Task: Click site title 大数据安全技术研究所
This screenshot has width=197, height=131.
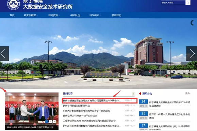Action: coord(48,7)
